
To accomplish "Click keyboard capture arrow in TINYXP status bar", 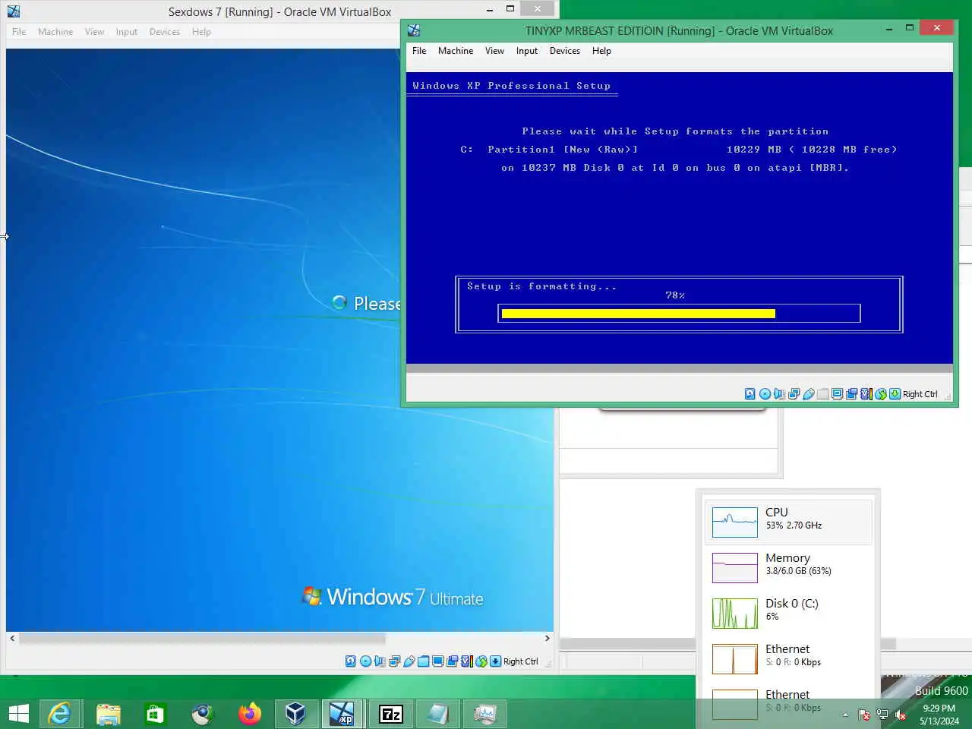I will (895, 394).
